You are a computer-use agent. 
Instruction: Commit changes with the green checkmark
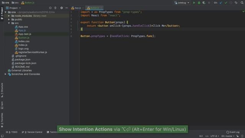coord(226,3)
